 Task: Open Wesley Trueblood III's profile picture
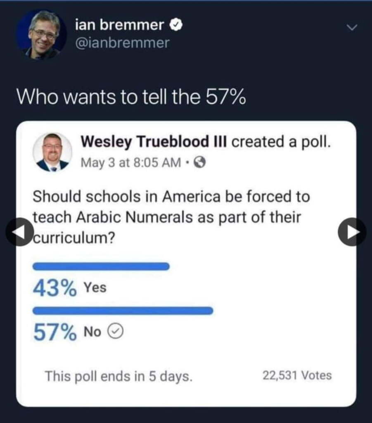[52, 152]
